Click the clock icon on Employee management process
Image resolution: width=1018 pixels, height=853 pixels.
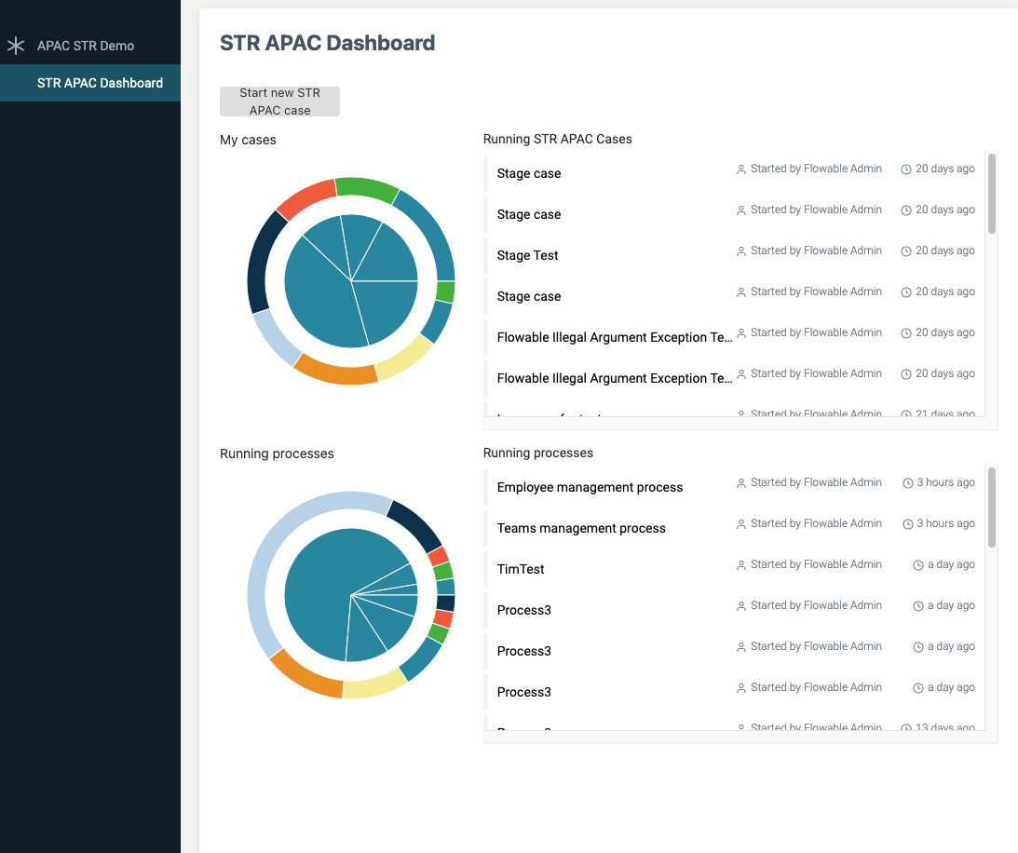click(x=908, y=483)
